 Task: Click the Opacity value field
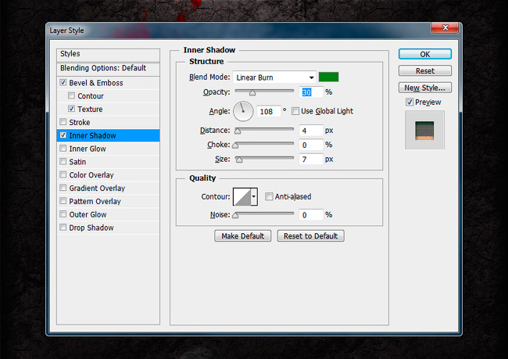click(311, 92)
